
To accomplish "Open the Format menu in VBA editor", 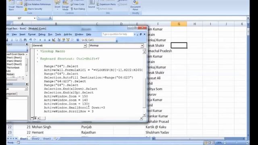I will [32, 34].
